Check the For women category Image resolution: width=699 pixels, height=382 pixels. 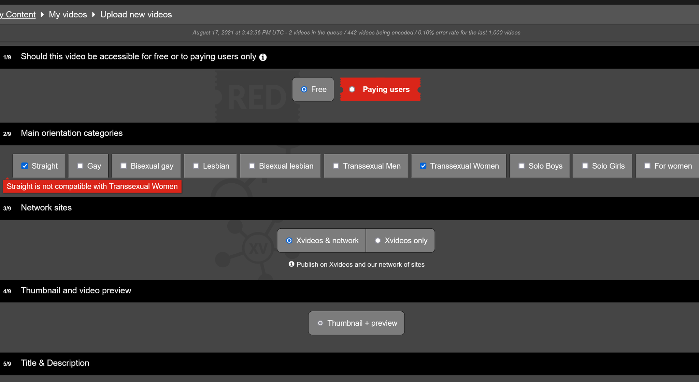coord(647,166)
